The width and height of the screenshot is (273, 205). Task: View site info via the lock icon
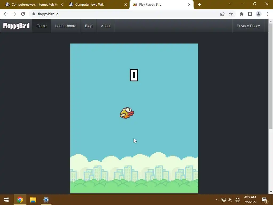pyautogui.click(x=34, y=14)
